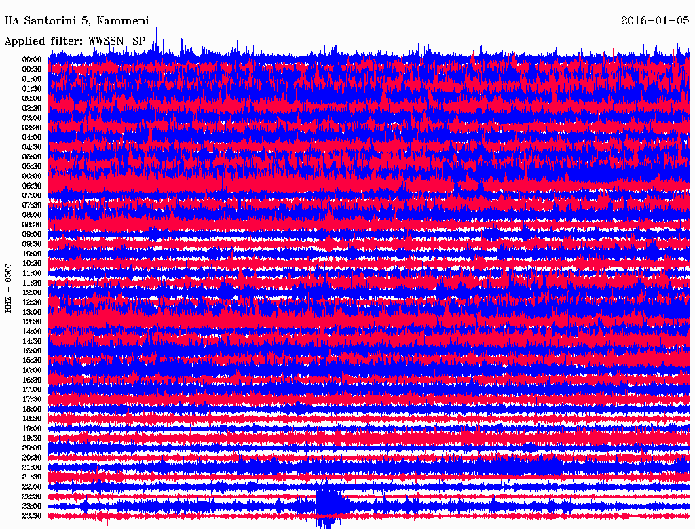Click the '16:30' time label

point(32,380)
